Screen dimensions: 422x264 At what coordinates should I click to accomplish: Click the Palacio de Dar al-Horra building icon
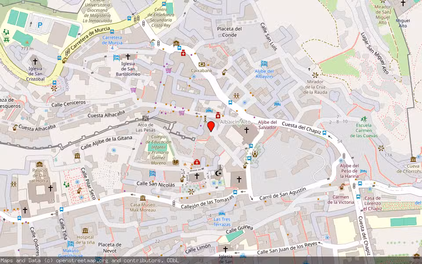pos(40,164)
